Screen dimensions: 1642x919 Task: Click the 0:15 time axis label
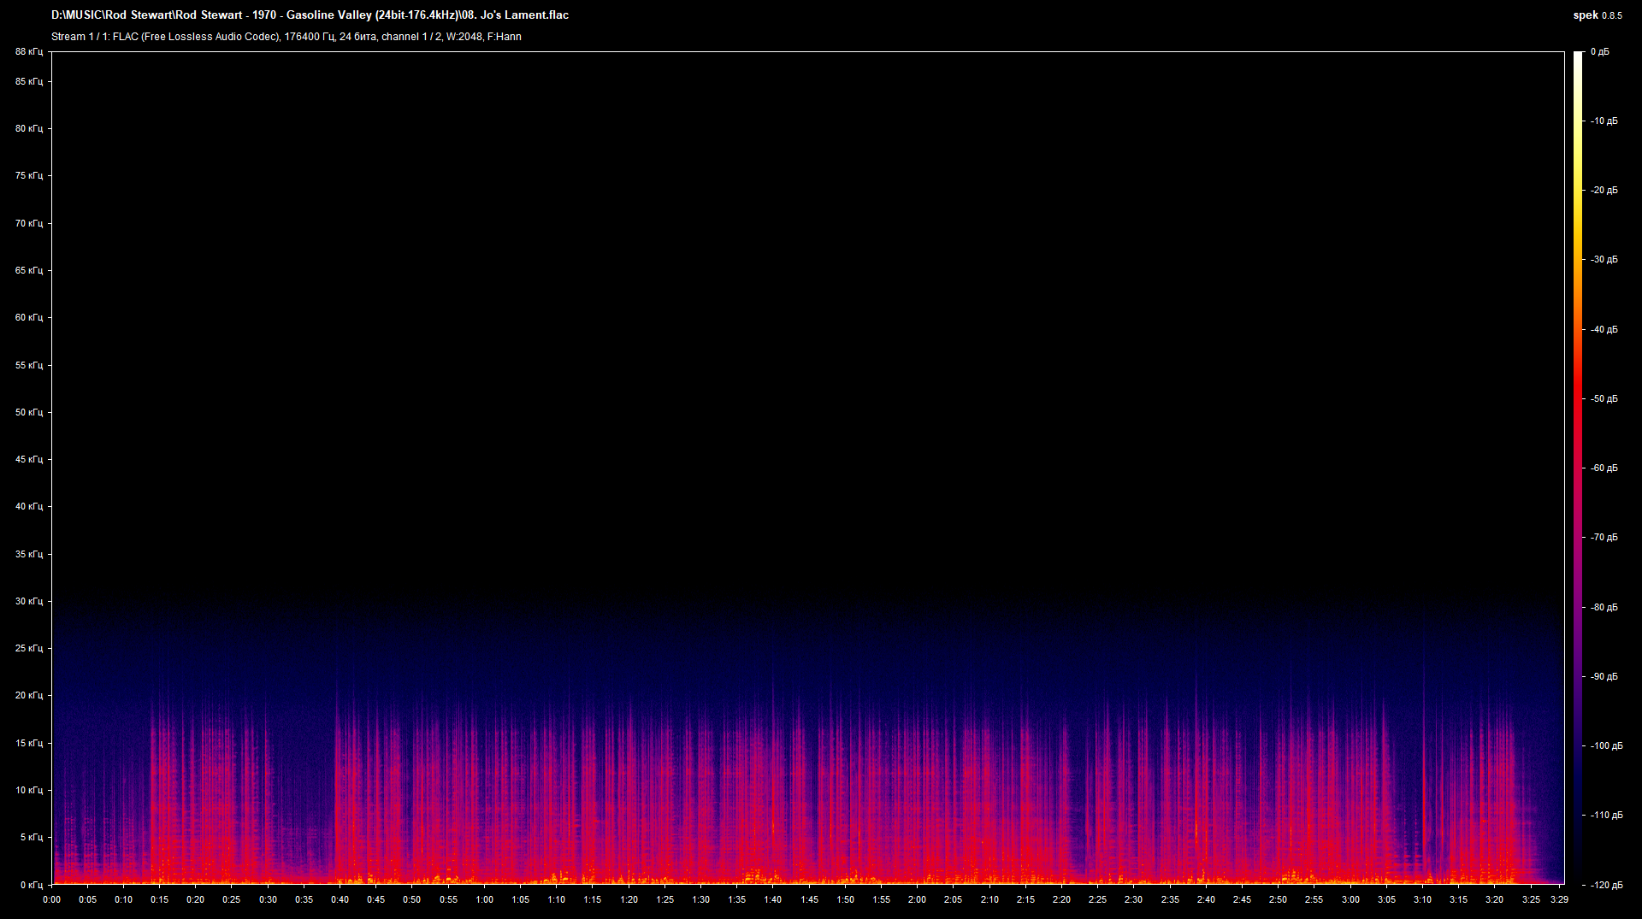click(159, 899)
